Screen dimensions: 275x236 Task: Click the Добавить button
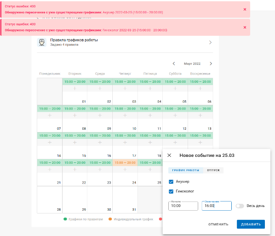tap(251, 224)
